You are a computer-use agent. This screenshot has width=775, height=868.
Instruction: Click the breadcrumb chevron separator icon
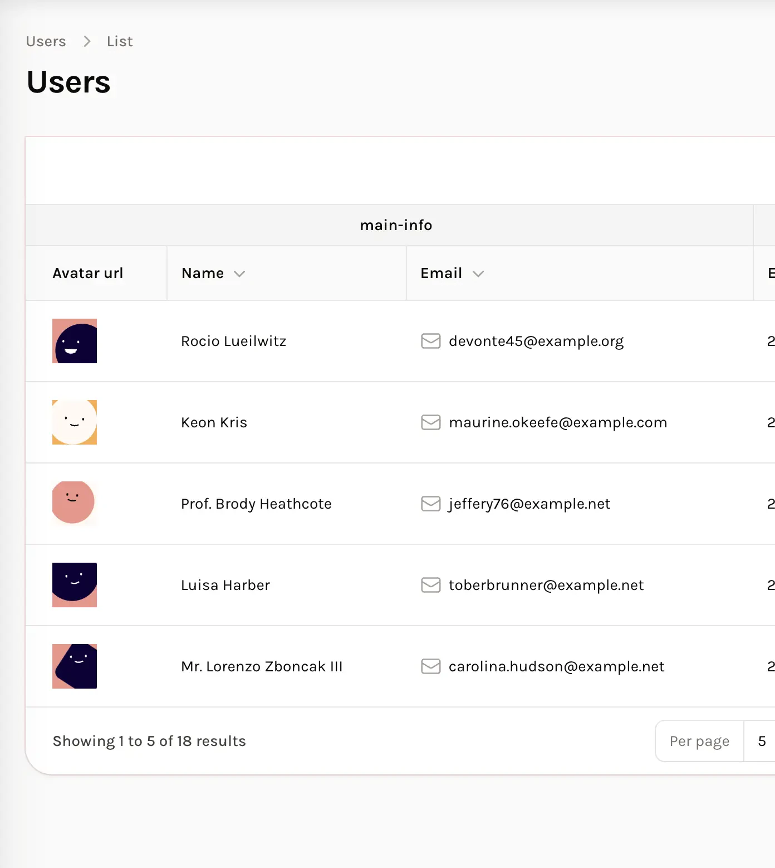(87, 42)
